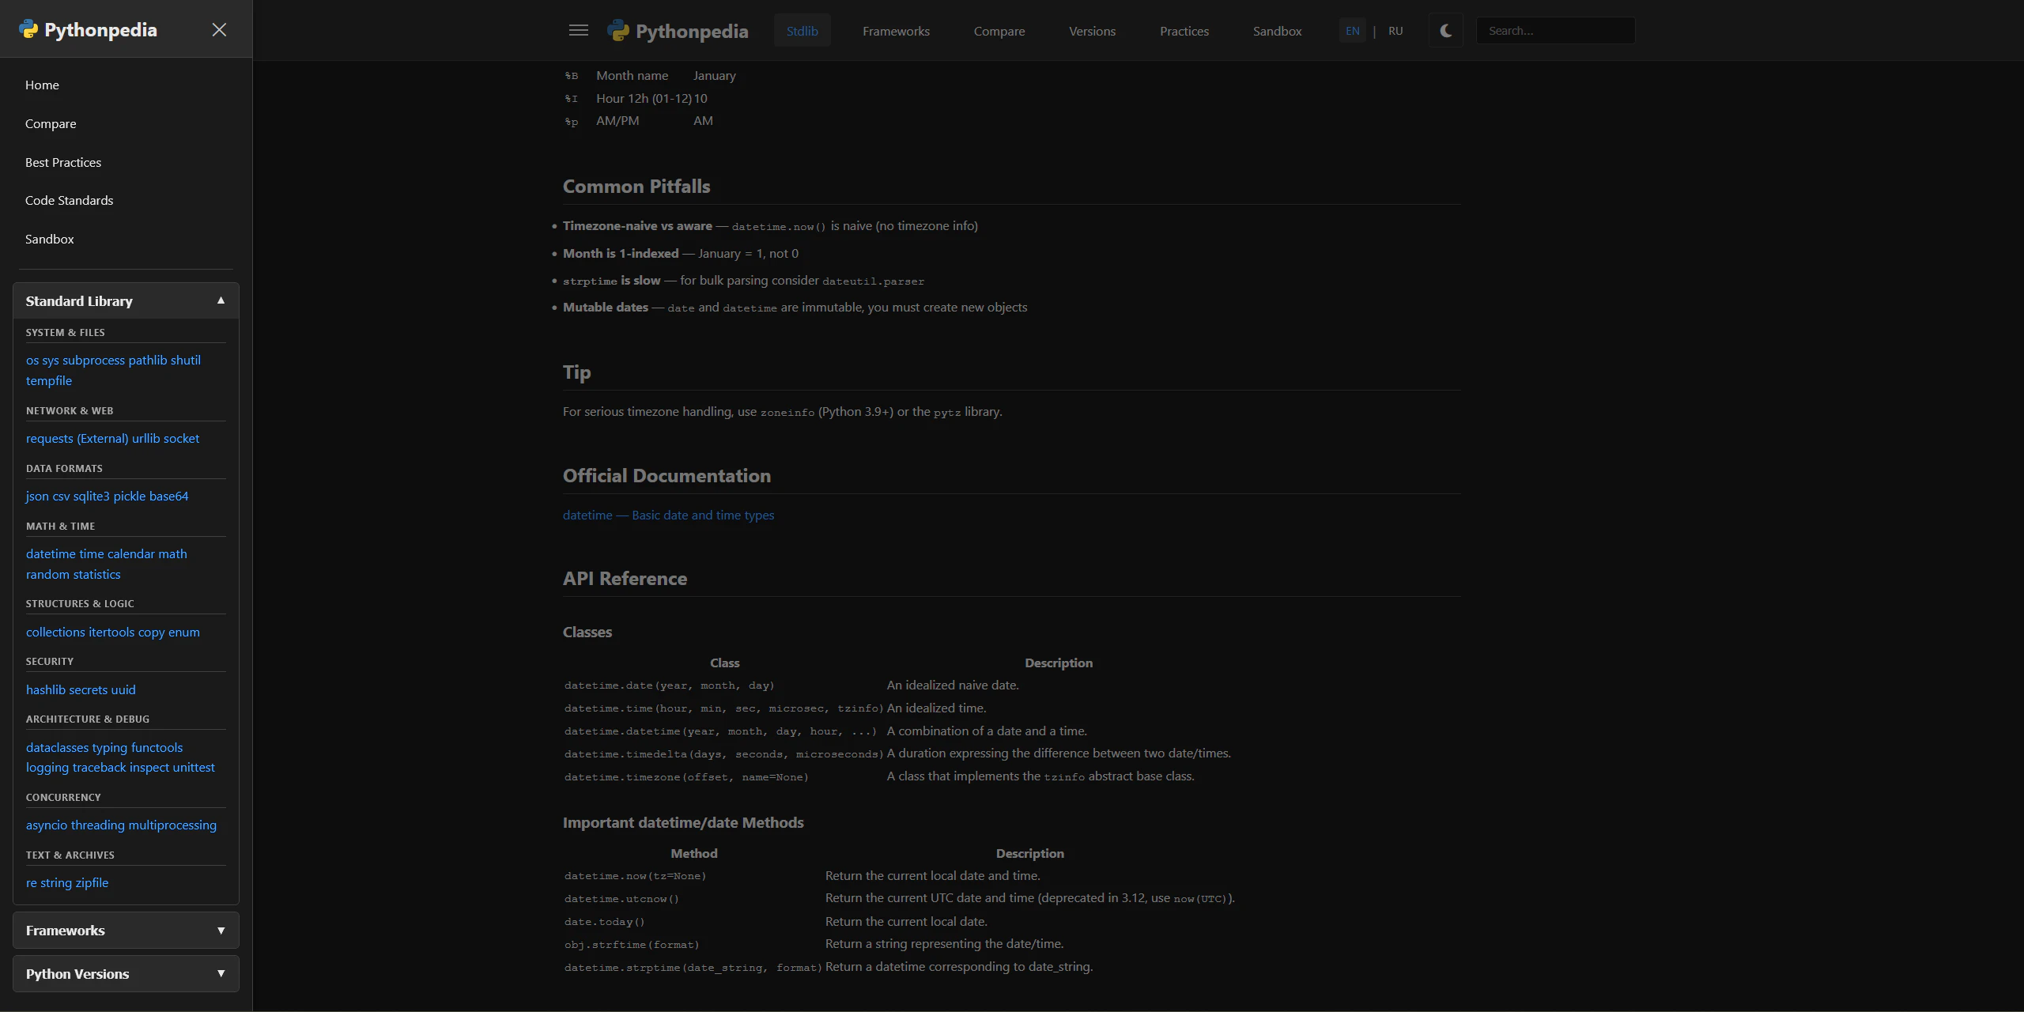Open Versions in the top navigation
The height and width of the screenshot is (1012, 2024).
pos(1091,31)
